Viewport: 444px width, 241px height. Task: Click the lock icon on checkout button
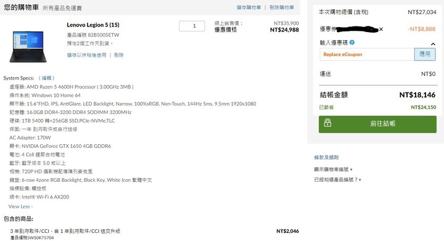point(327,123)
